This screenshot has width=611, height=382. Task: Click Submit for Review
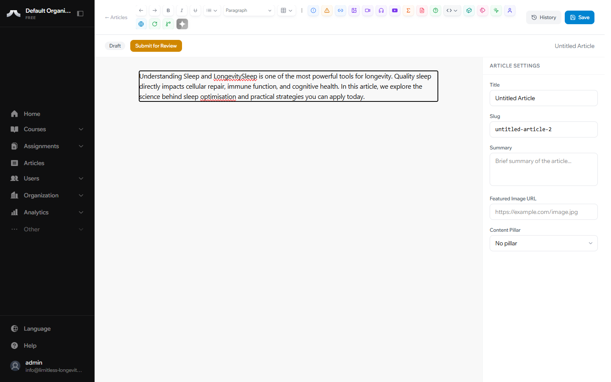156,45
